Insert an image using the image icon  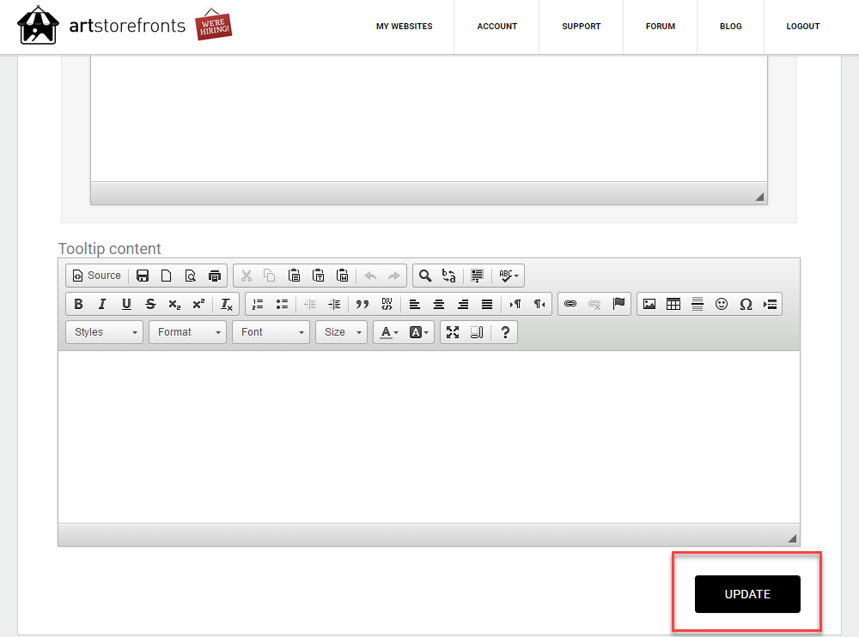click(649, 304)
